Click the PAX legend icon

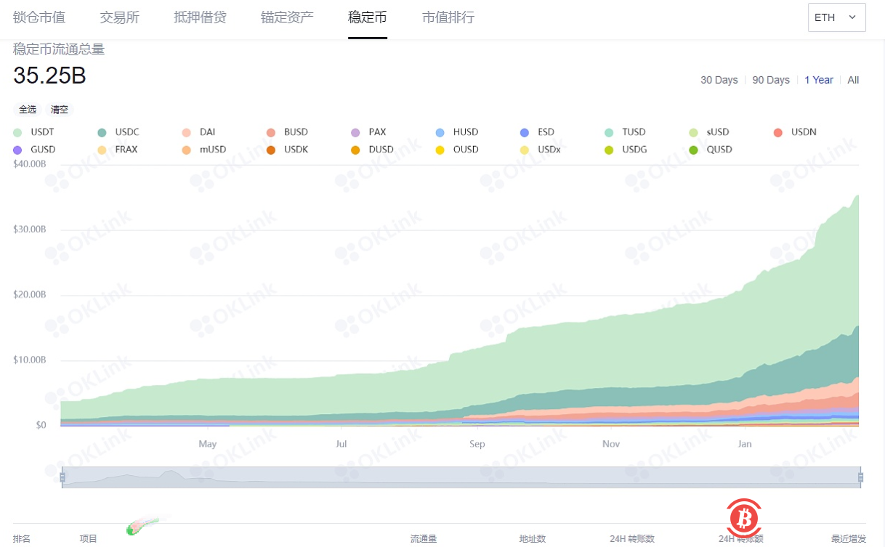[355, 132]
